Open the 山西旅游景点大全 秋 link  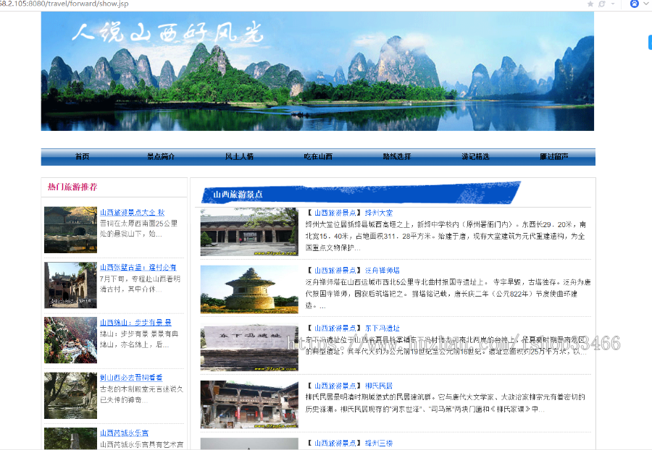point(133,213)
